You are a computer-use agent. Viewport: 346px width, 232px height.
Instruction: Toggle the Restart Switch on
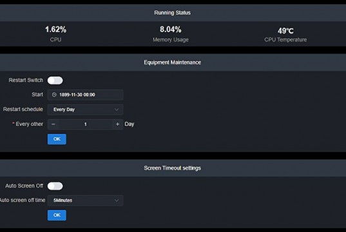[55, 81]
